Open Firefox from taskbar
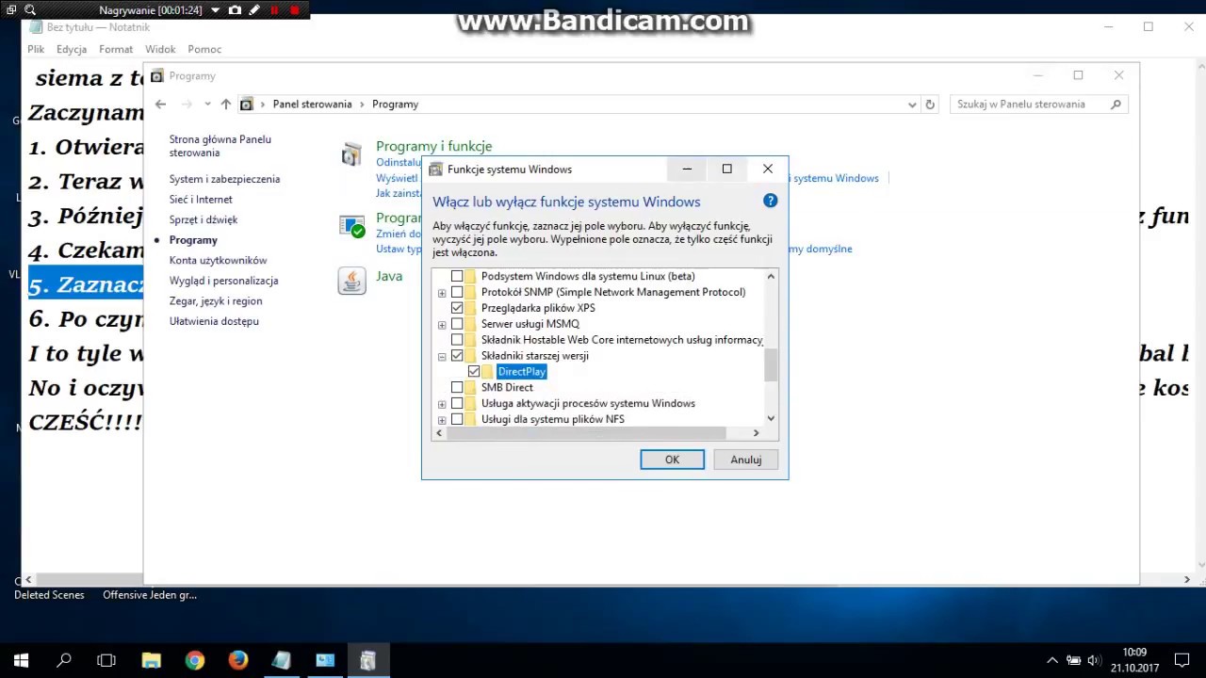The image size is (1206, 678). [237, 660]
